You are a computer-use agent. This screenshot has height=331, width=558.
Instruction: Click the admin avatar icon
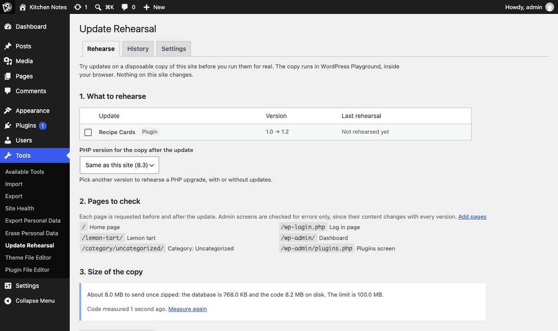click(x=550, y=7)
